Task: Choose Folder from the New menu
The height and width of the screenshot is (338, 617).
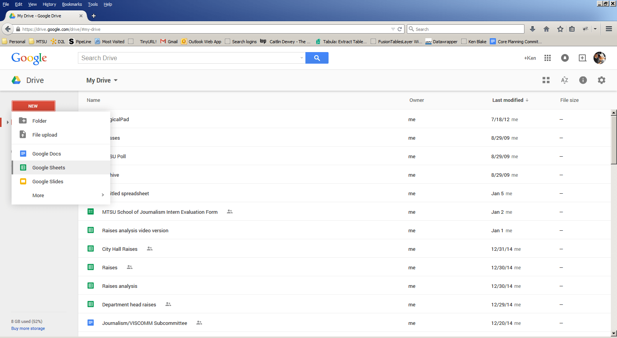Action: coord(61,121)
